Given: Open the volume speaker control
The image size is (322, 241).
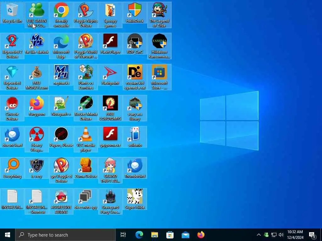Looking at the screenshot, I should coord(281,235).
